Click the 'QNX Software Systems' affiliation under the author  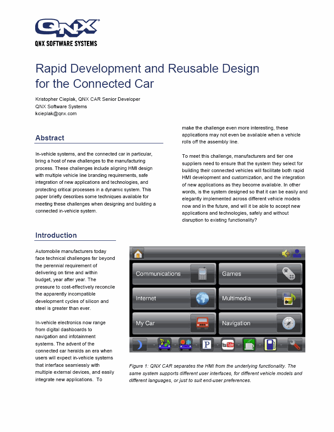[x=61, y=106]
